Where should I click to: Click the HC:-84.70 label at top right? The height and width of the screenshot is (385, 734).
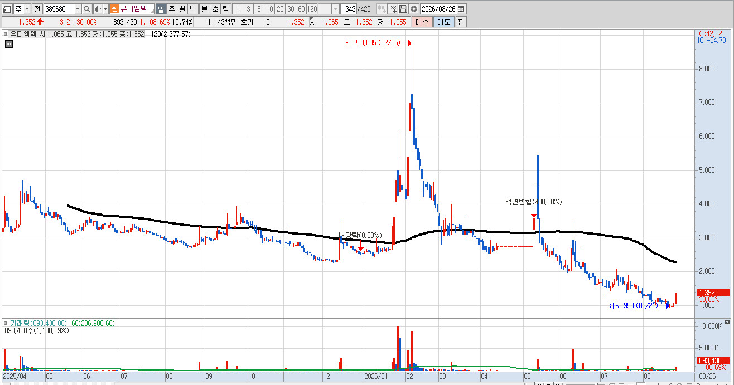pos(710,40)
